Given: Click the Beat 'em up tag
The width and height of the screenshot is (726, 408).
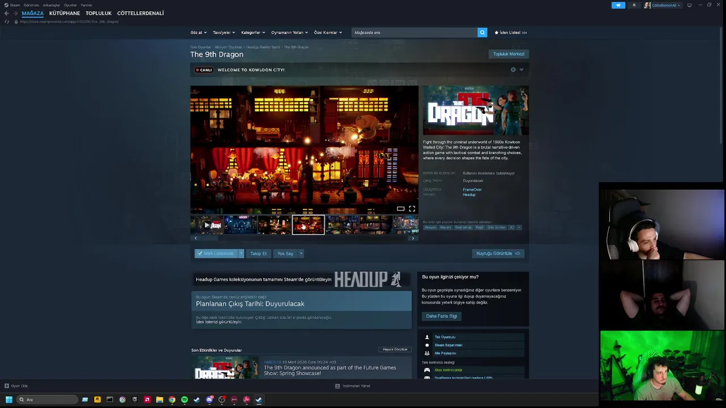Looking at the screenshot, I should coord(463,227).
